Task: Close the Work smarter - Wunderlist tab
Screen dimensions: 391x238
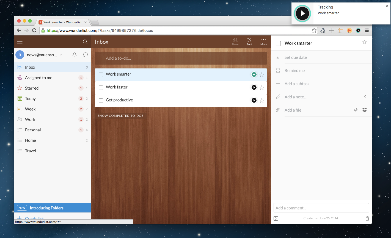Action: click(x=86, y=22)
